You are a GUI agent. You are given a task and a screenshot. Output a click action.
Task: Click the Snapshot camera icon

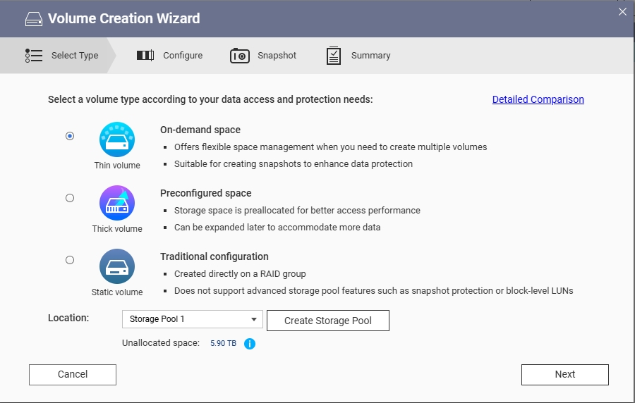pyautogui.click(x=240, y=56)
